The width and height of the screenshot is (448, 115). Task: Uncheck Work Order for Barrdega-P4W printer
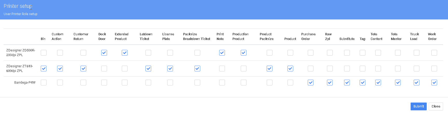(x=434, y=83)
